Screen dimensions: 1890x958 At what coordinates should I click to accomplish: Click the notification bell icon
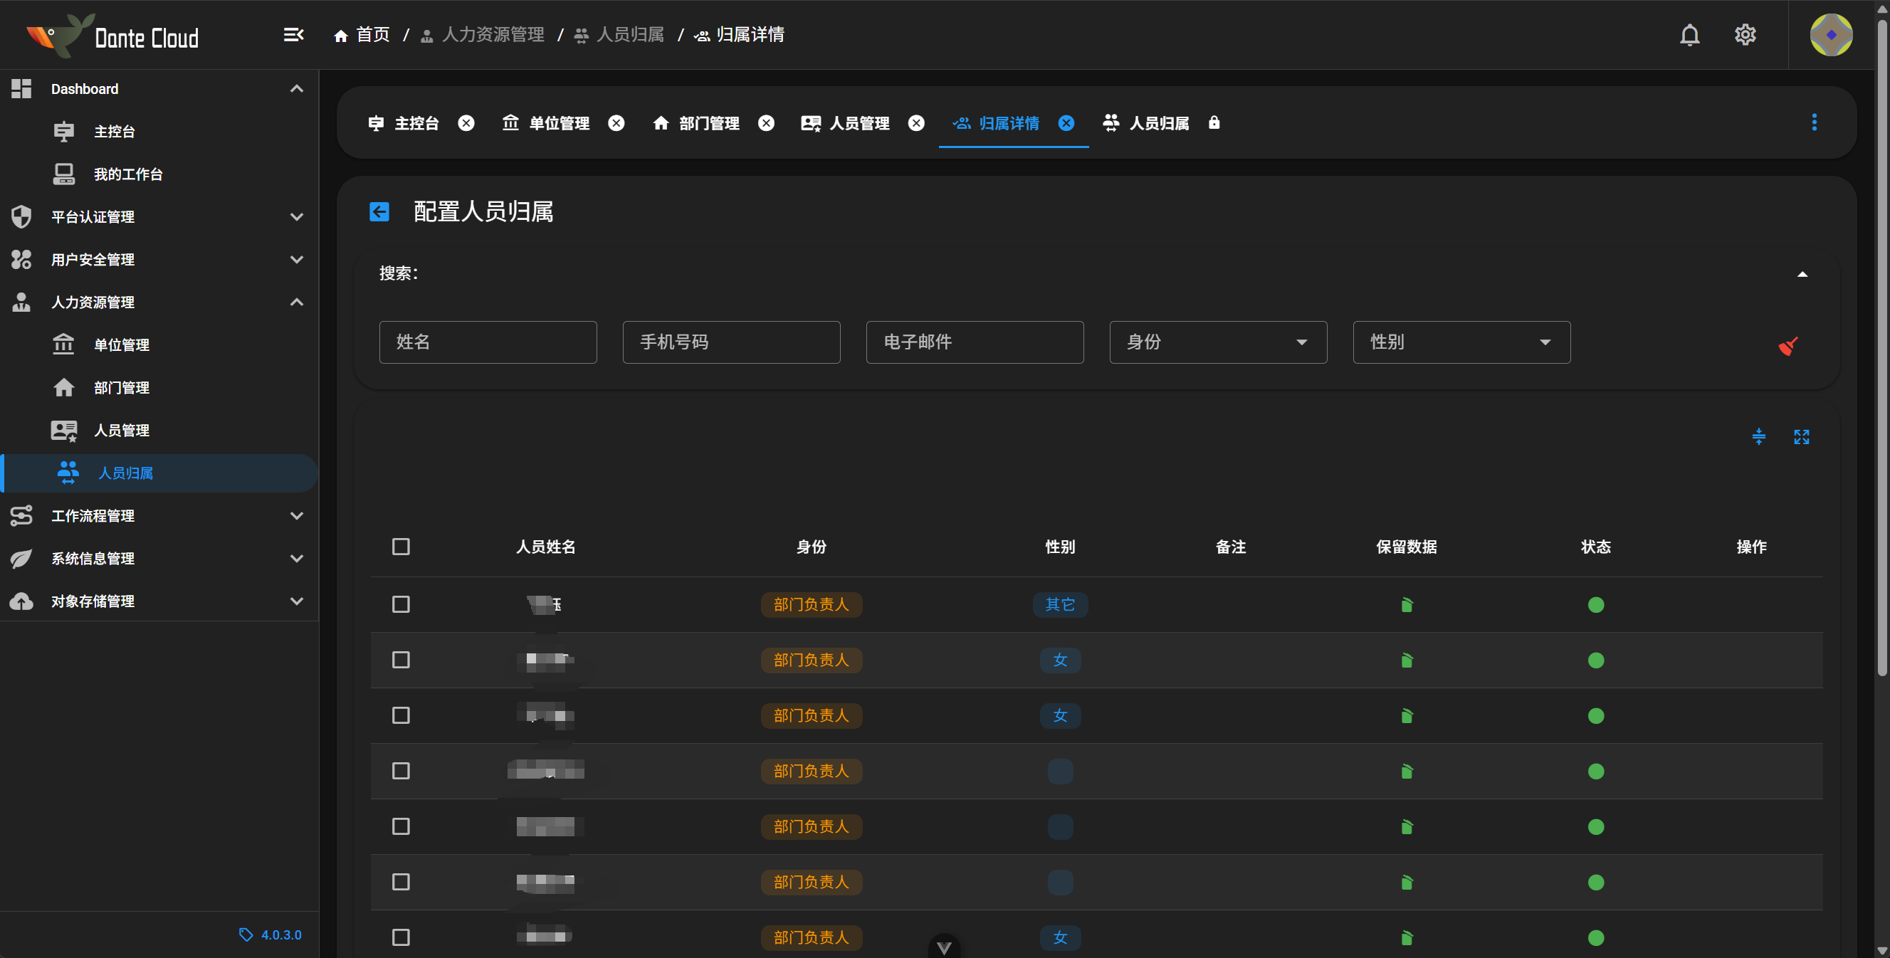[1689, 34]
